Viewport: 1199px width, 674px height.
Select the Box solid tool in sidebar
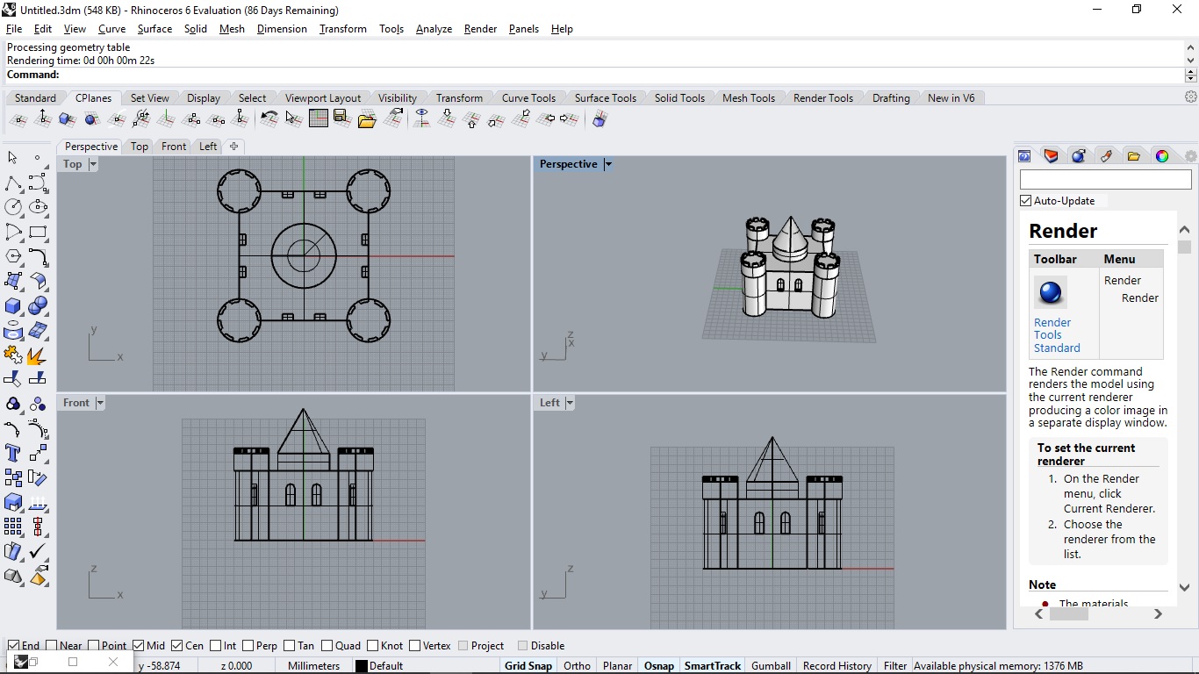[13, 306]
